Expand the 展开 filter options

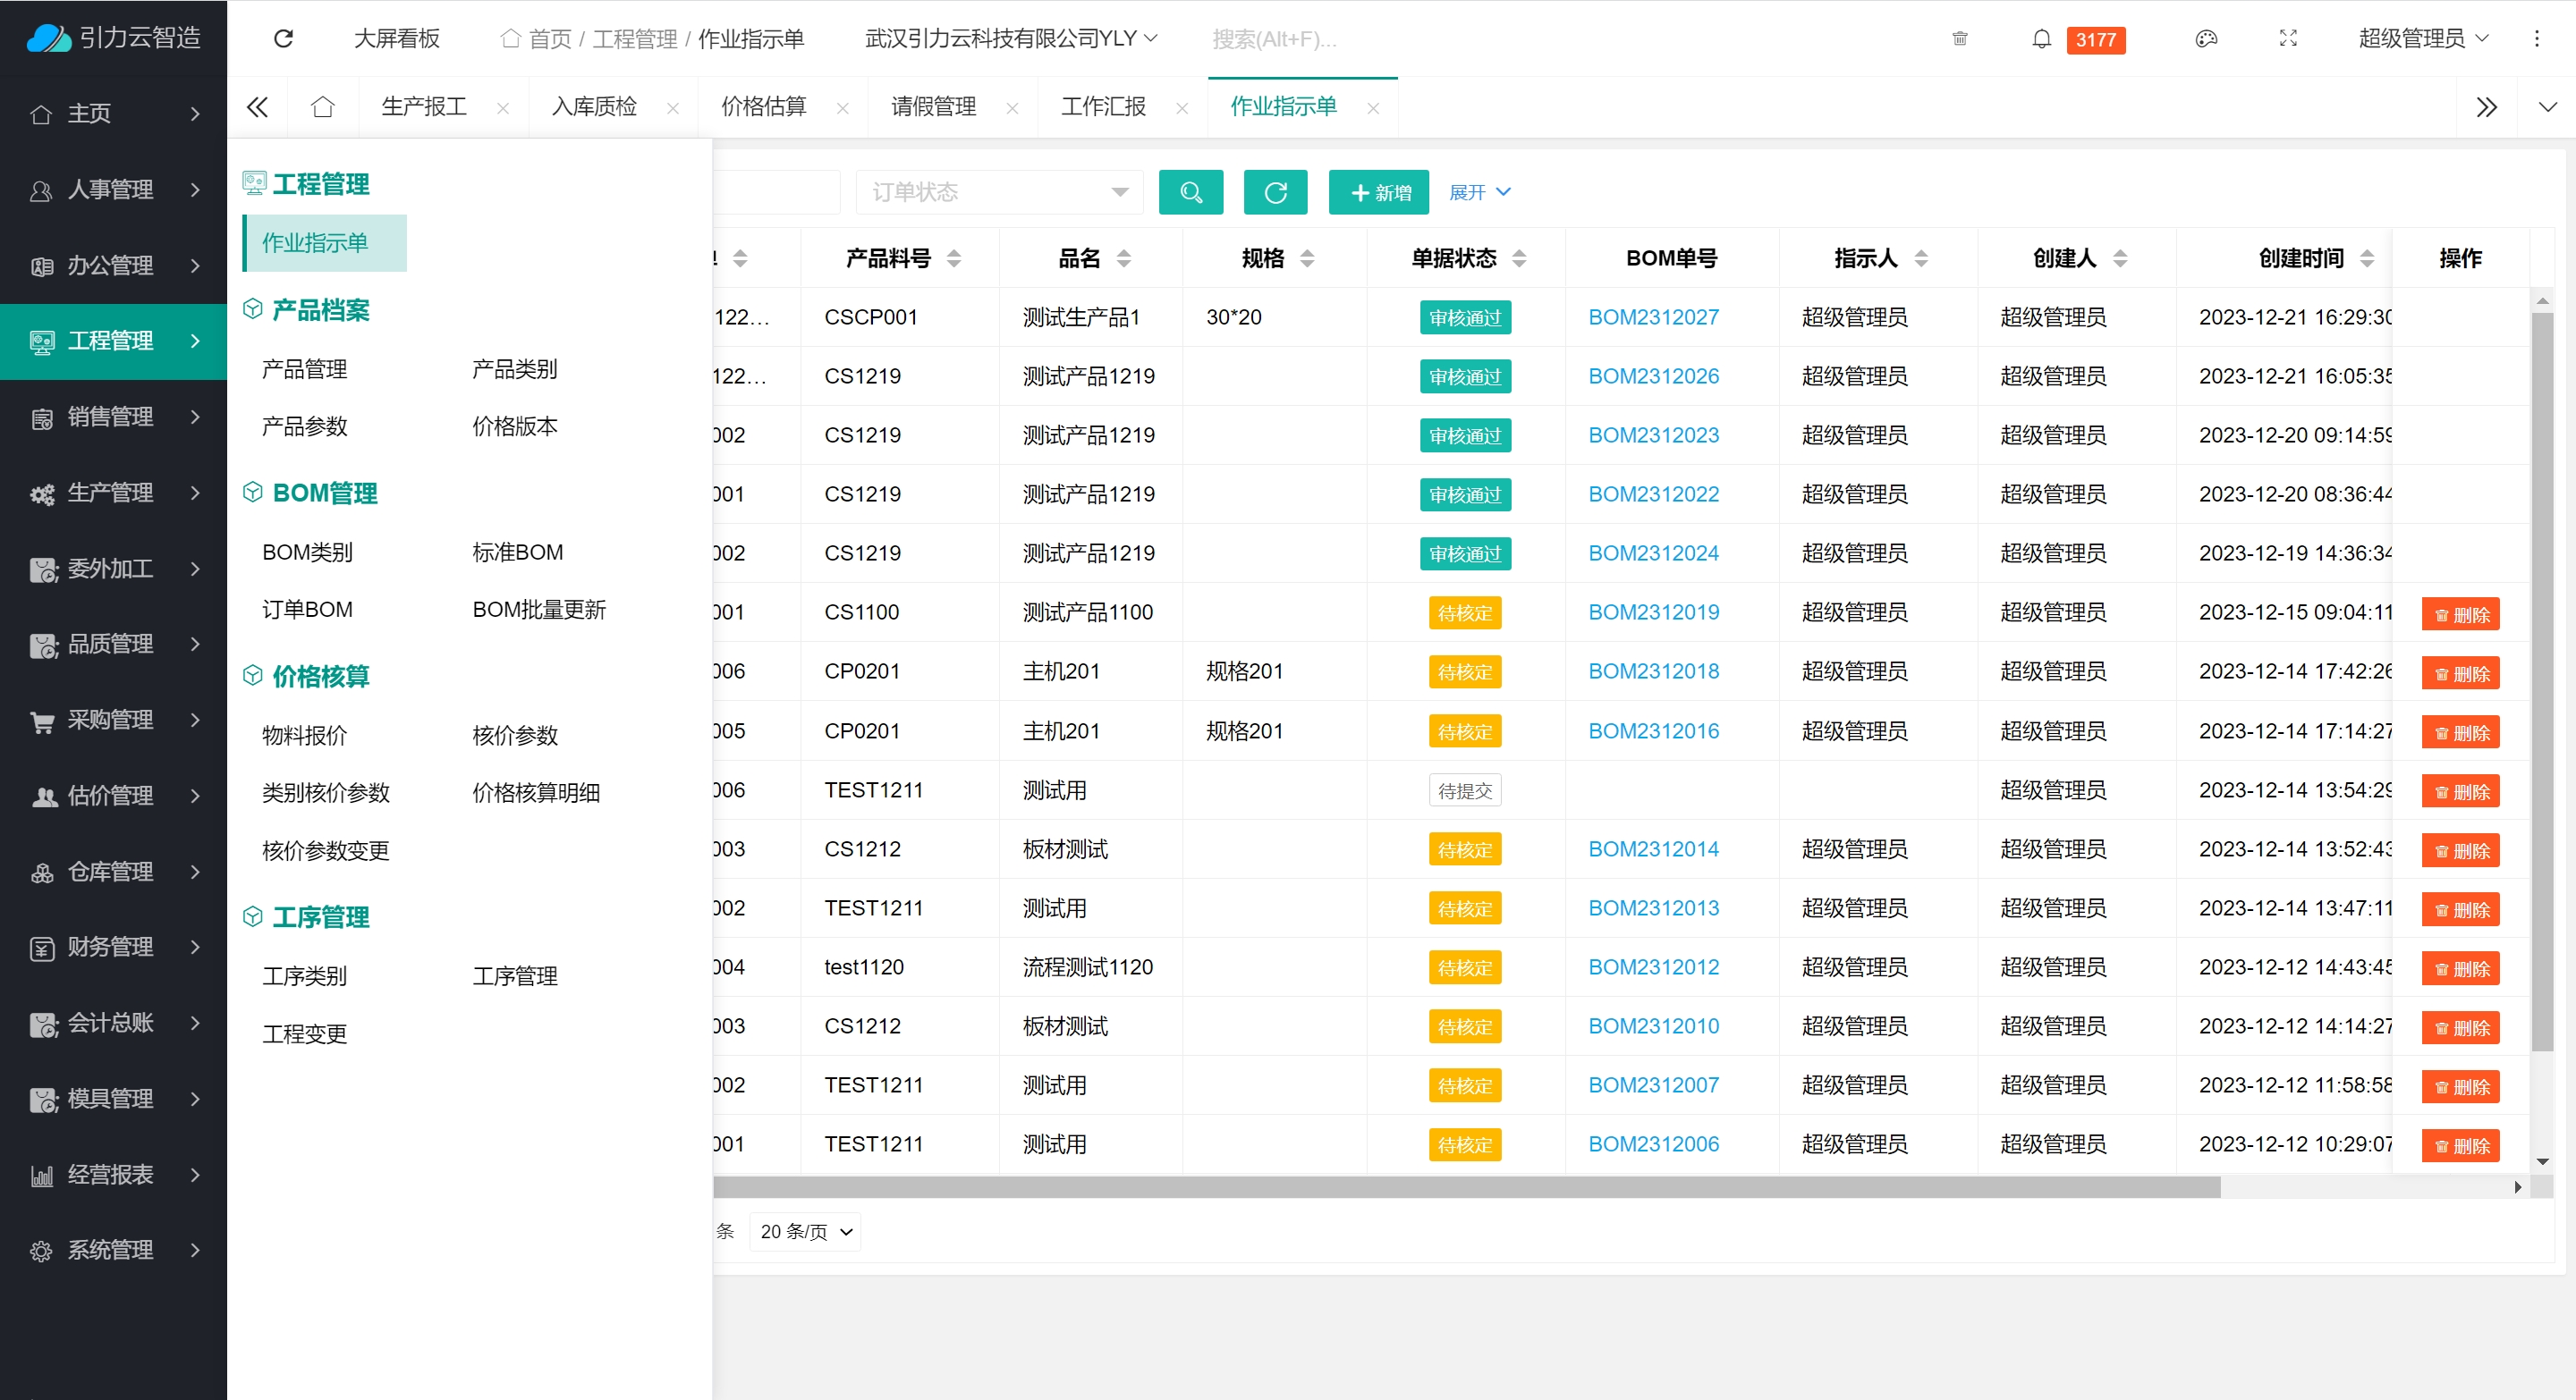coord(1479,192)
